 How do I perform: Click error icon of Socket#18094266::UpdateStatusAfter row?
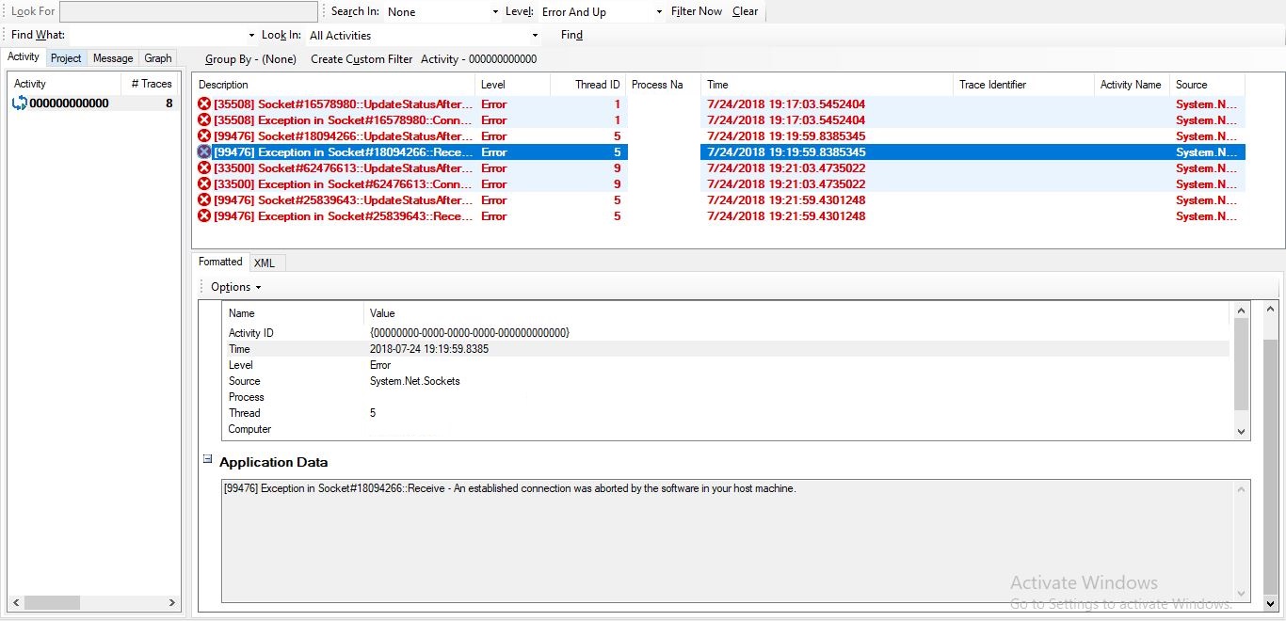click(204, 136)
